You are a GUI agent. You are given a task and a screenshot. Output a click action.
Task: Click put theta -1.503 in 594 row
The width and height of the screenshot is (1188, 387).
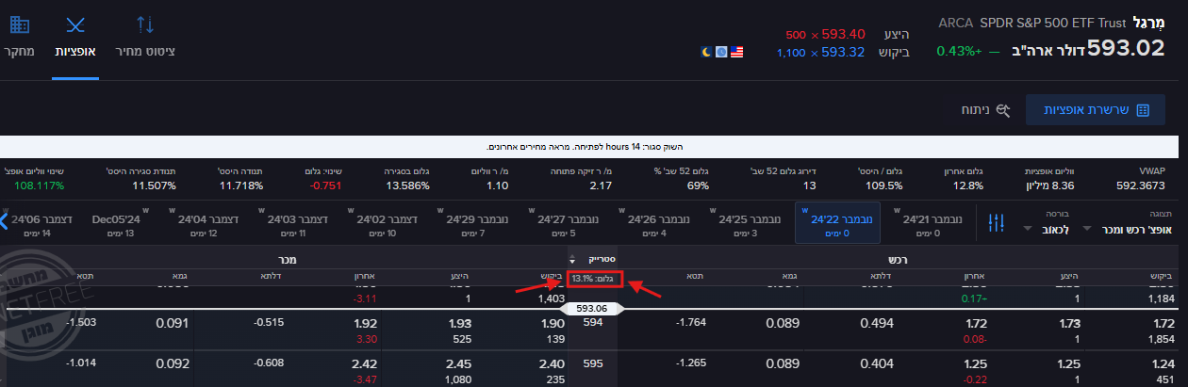[83, 322]
